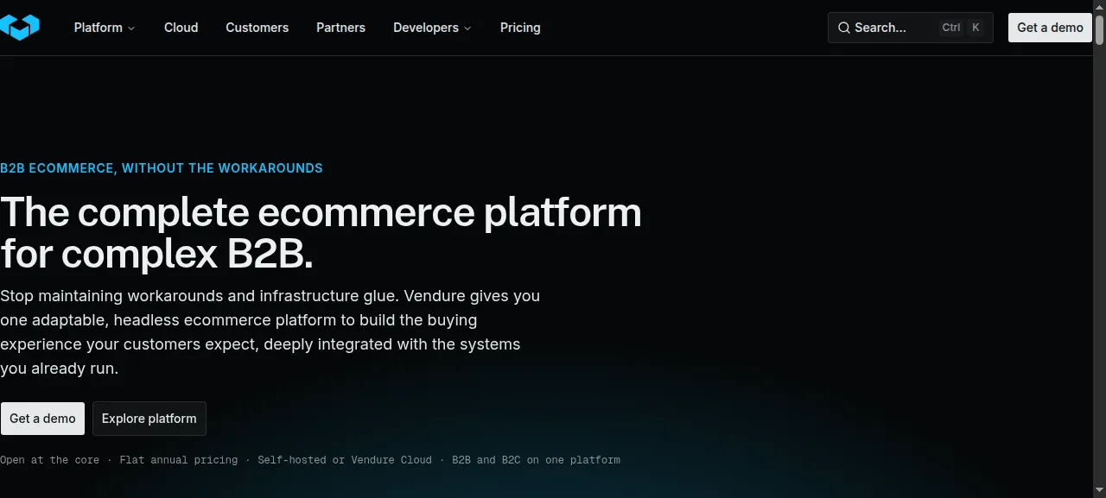Screen dimensions: 1106x498
Task: Click the text B2B and B2C on one platform
Action: (x=536, y=460)
